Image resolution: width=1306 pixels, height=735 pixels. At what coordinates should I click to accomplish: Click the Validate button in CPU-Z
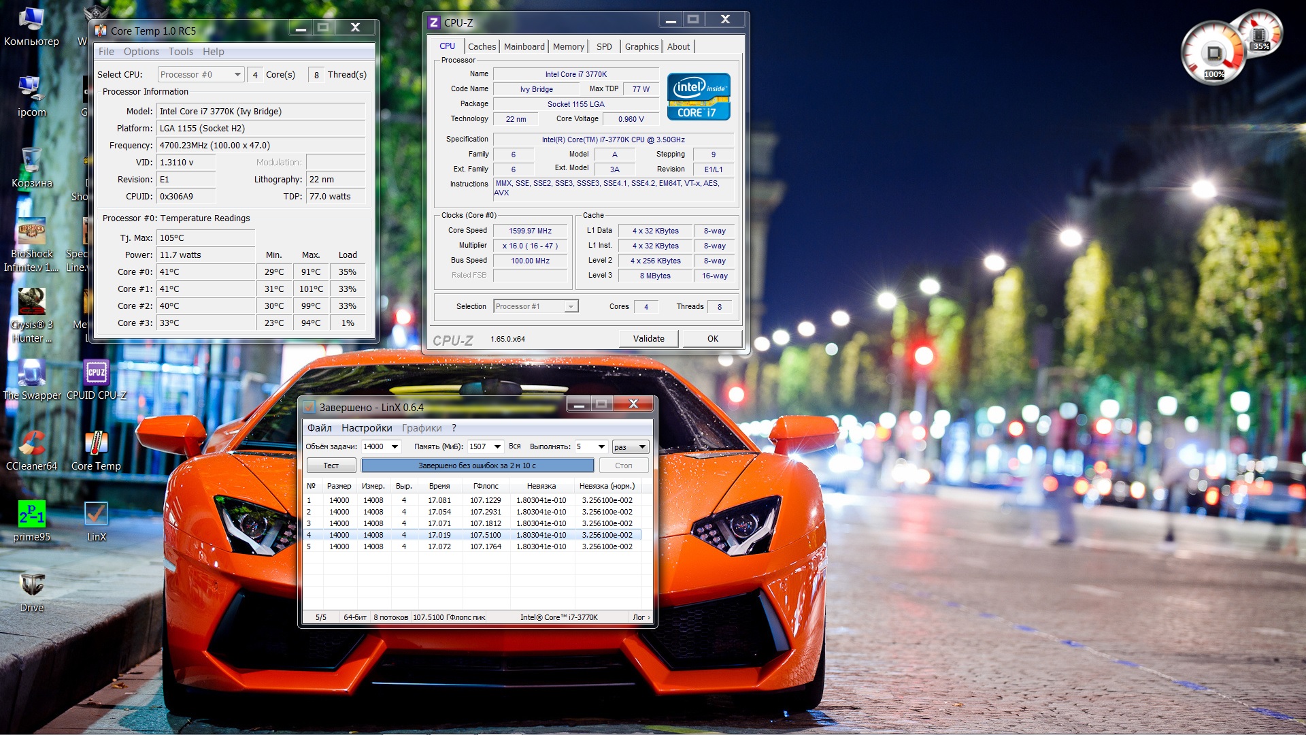[648, 339]
